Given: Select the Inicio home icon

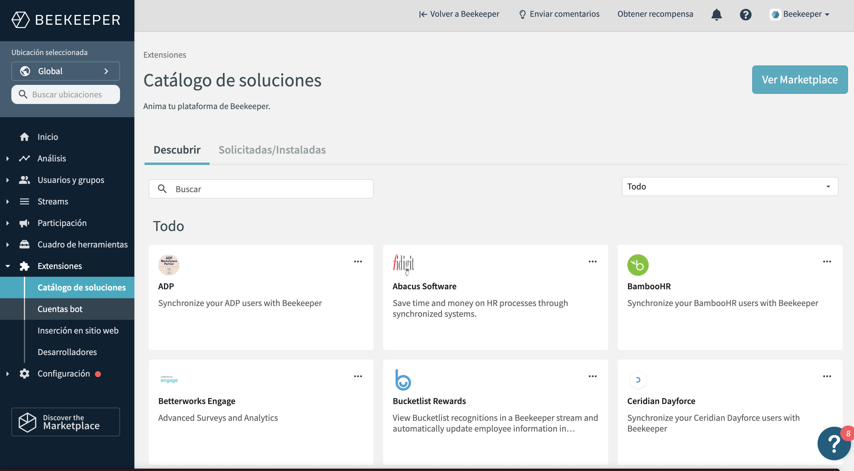Looking at the screenshot, I should 25,136.
